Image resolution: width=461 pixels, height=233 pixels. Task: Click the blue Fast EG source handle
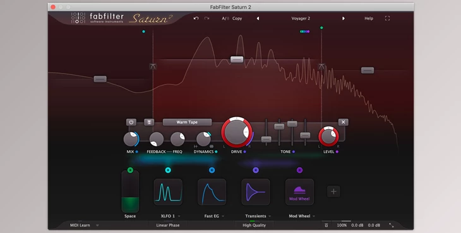click(x=212, y=170)
